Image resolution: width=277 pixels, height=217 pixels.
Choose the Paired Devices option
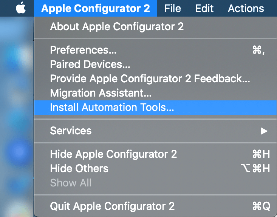90,65
